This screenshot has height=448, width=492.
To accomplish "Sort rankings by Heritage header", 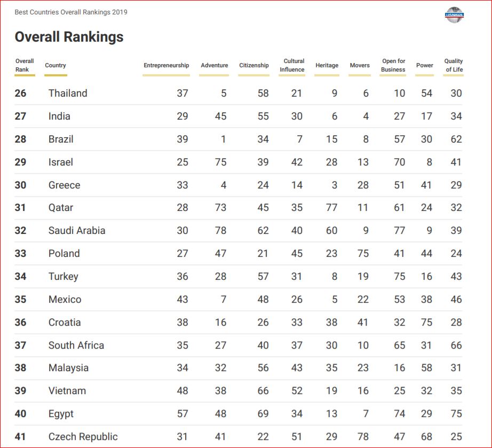I will pos(327,65).
